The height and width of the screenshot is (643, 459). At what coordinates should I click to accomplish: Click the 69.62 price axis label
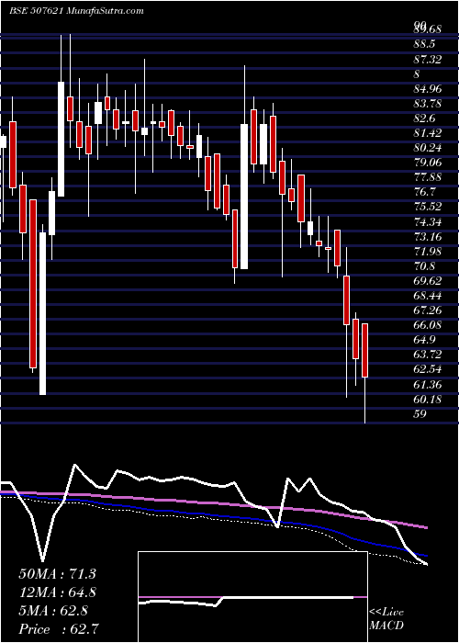tap(428, 281)
